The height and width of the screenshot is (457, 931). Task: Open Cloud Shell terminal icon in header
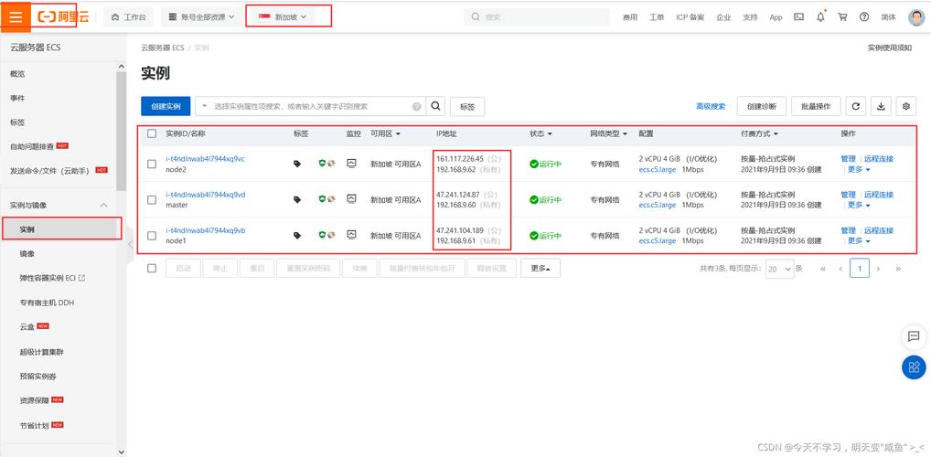tap(798, 17)
